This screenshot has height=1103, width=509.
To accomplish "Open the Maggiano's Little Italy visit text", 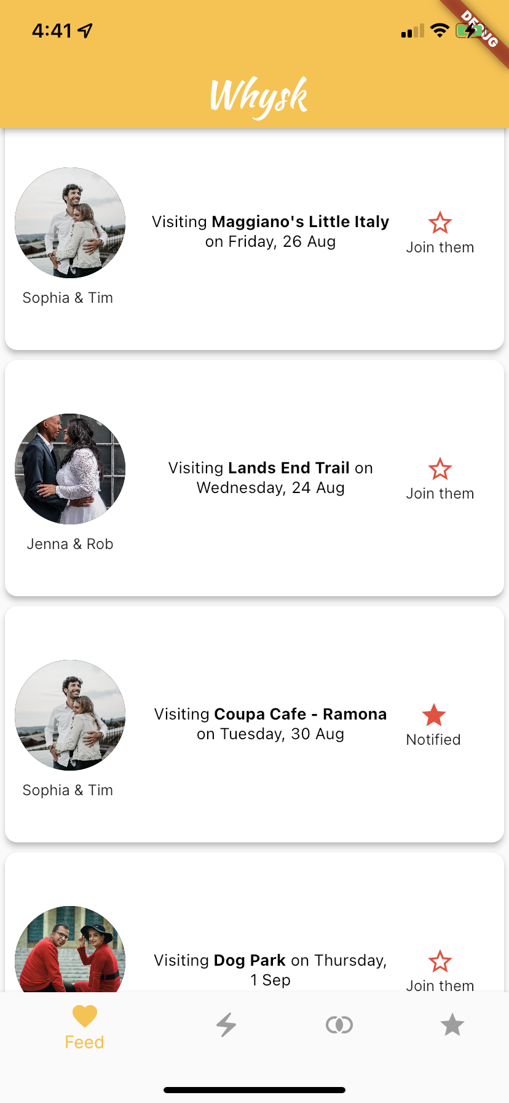I will 270,231.
